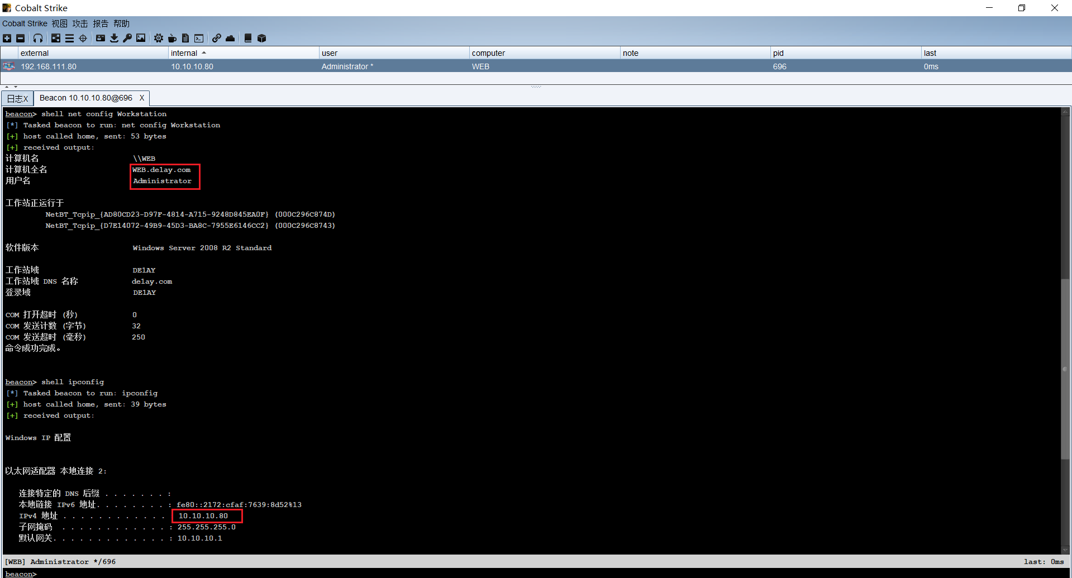Click the terminal scripted web delivery icon
This screenshot has width=1072, height=578.
[199, 38]
